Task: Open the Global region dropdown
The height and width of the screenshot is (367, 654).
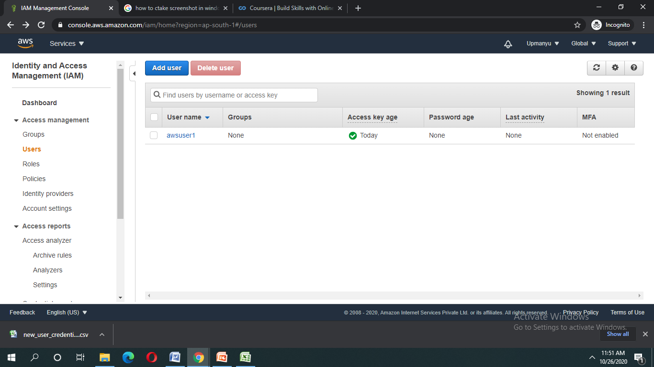Action: (584, 43)
